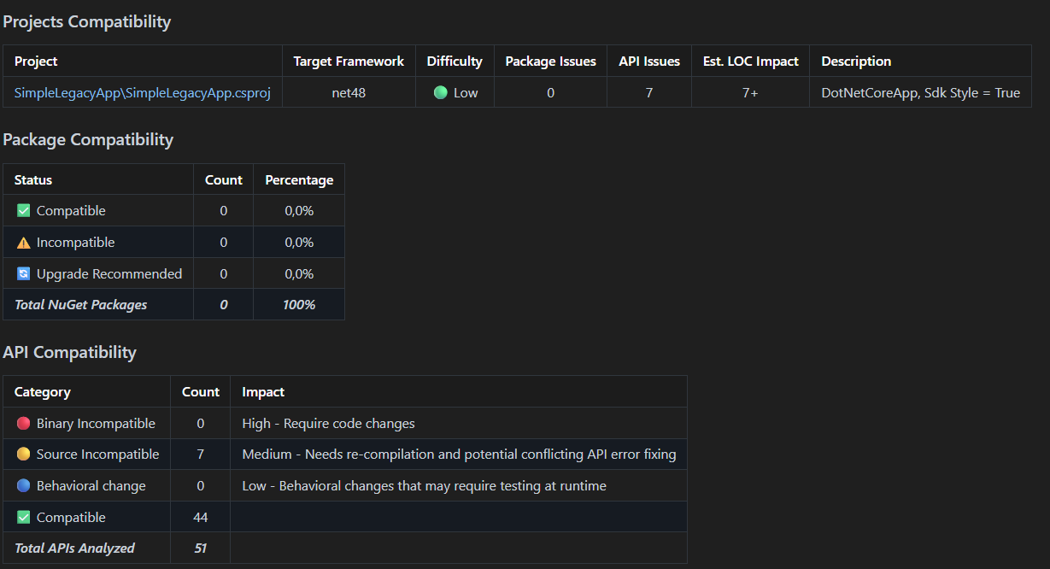Click the Description column header
Screen dimensions: 1050x569
(x=856, y=62)
